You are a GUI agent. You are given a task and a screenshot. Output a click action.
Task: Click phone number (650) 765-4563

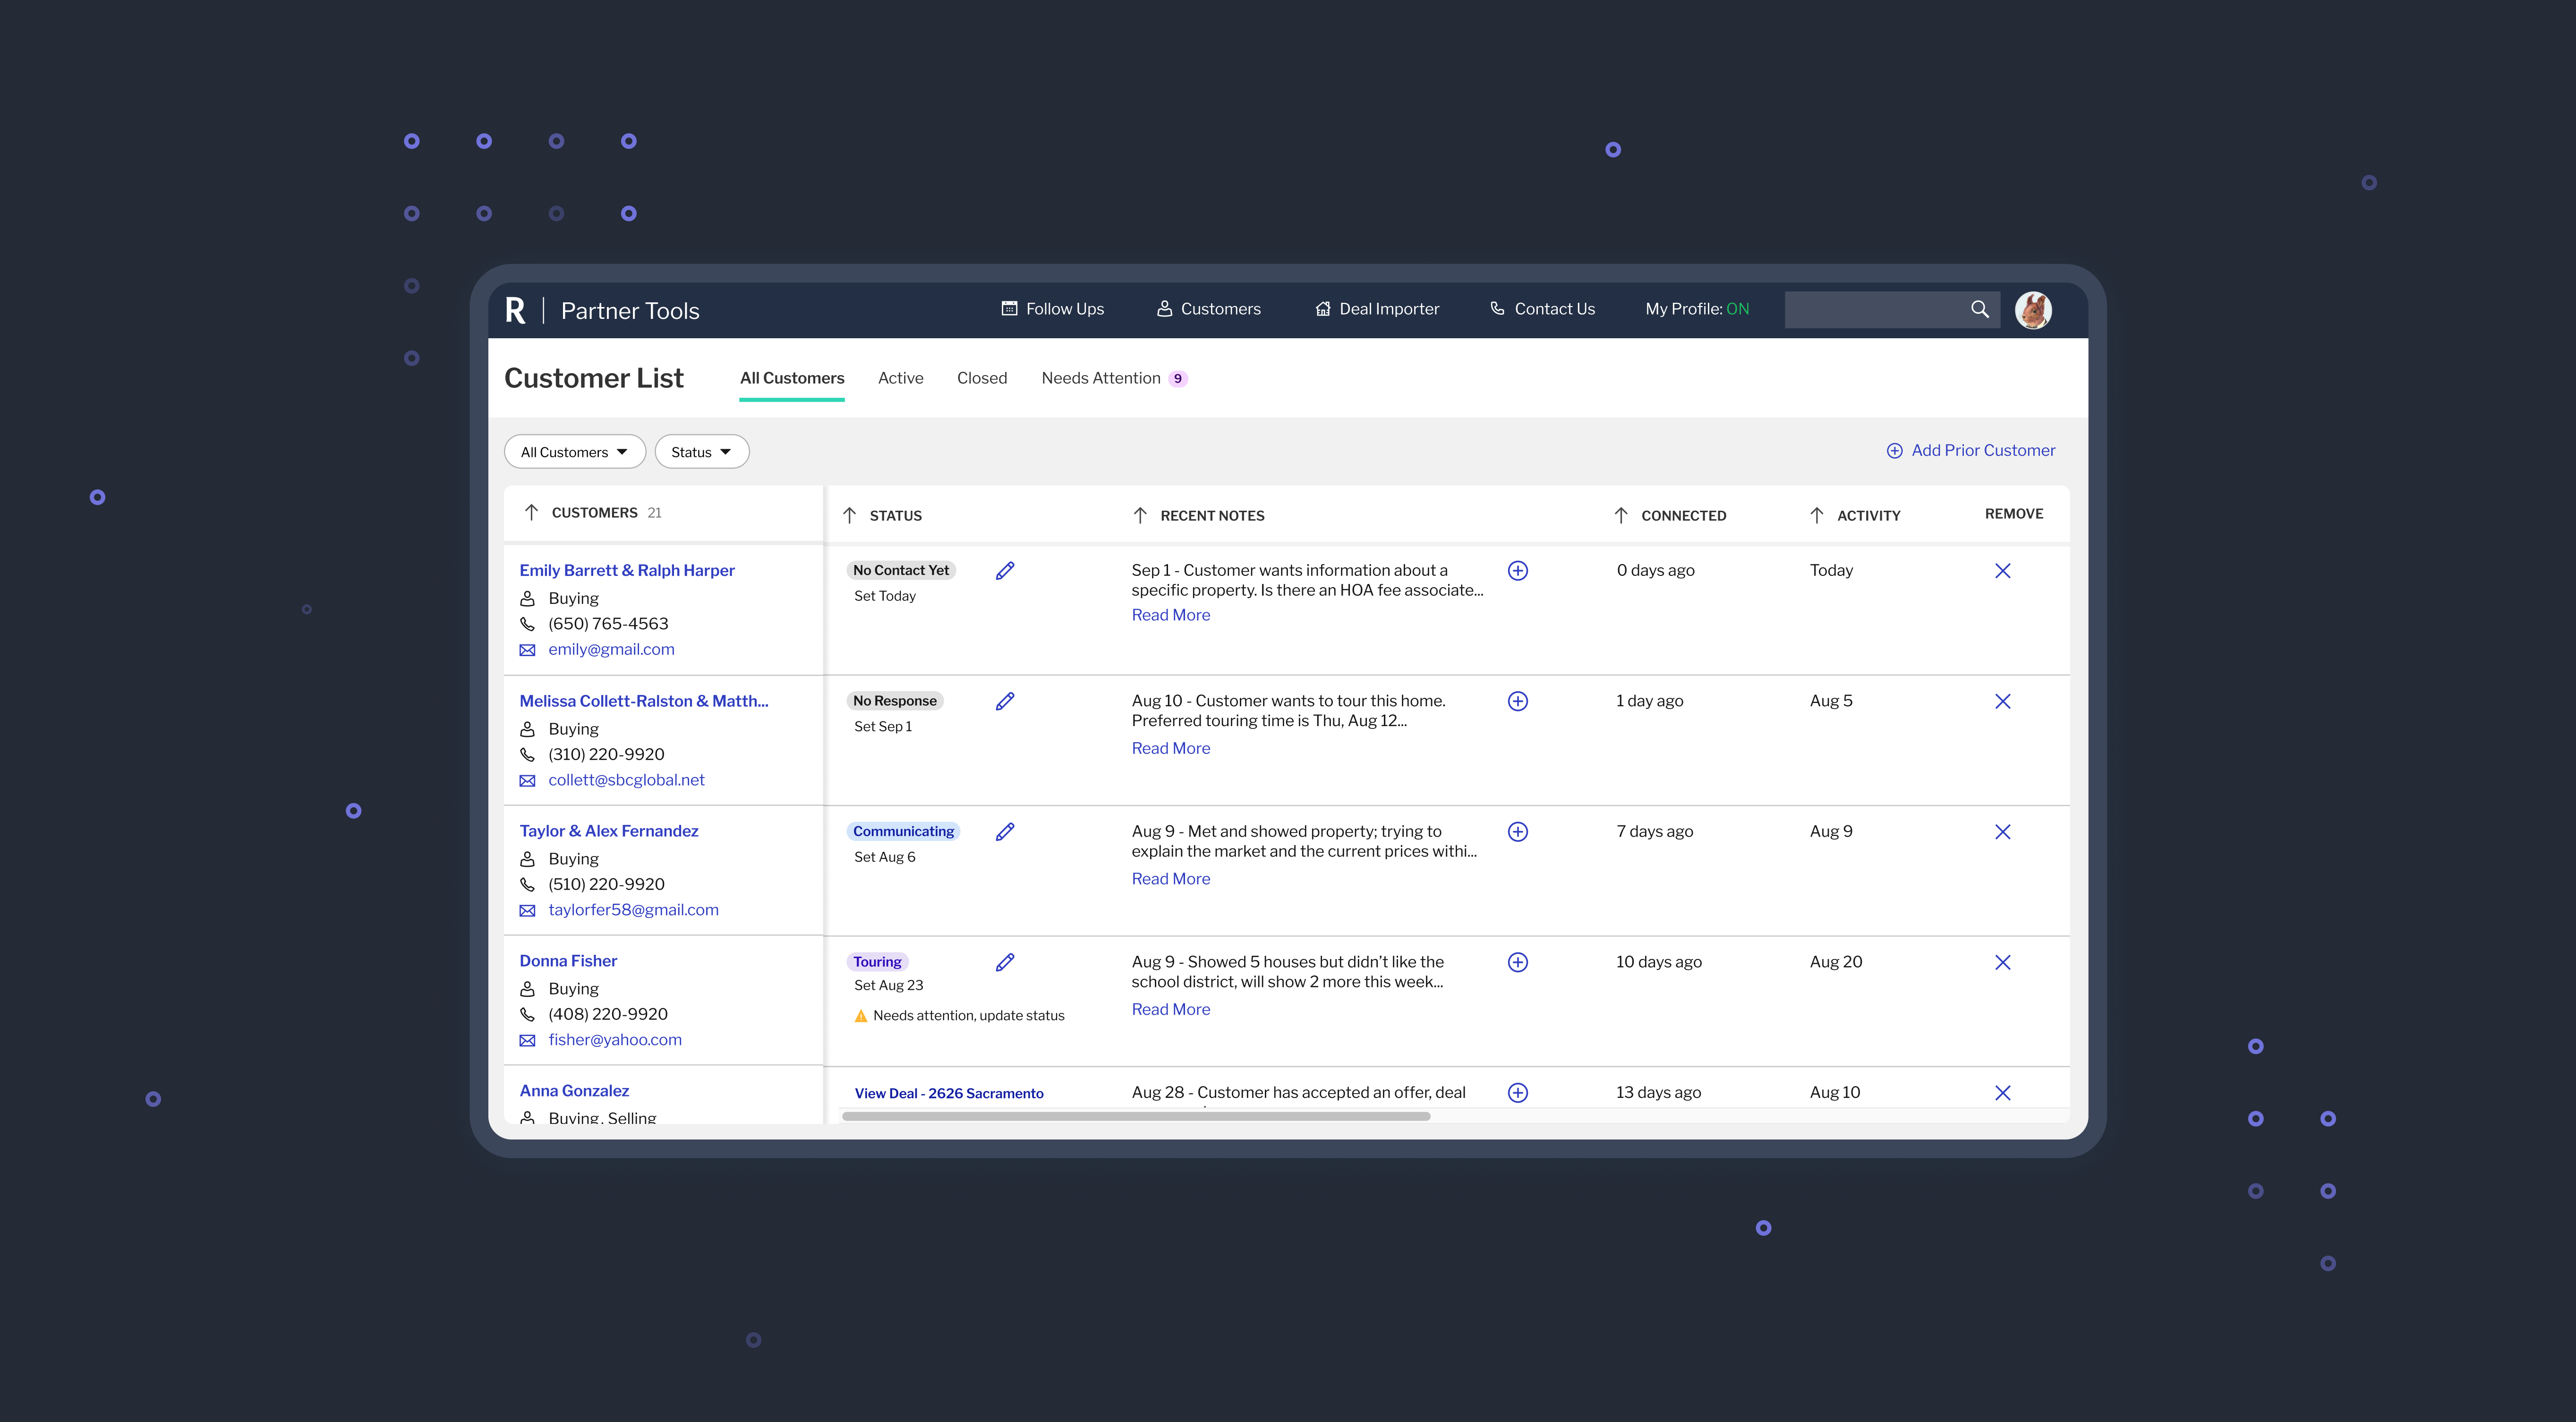pyautogui.click(x=608, y=624)
